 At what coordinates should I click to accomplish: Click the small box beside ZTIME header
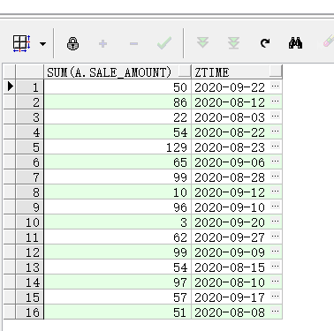point(276,71)
